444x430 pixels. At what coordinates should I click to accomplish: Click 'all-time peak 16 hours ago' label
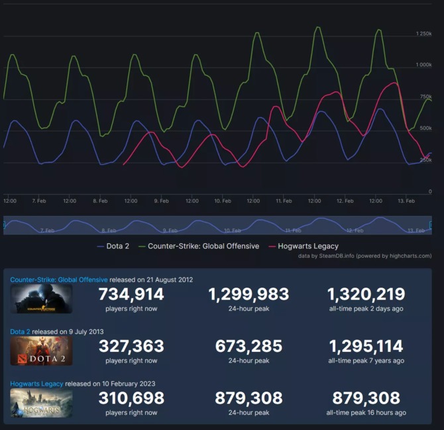click(x=366, y=413)
